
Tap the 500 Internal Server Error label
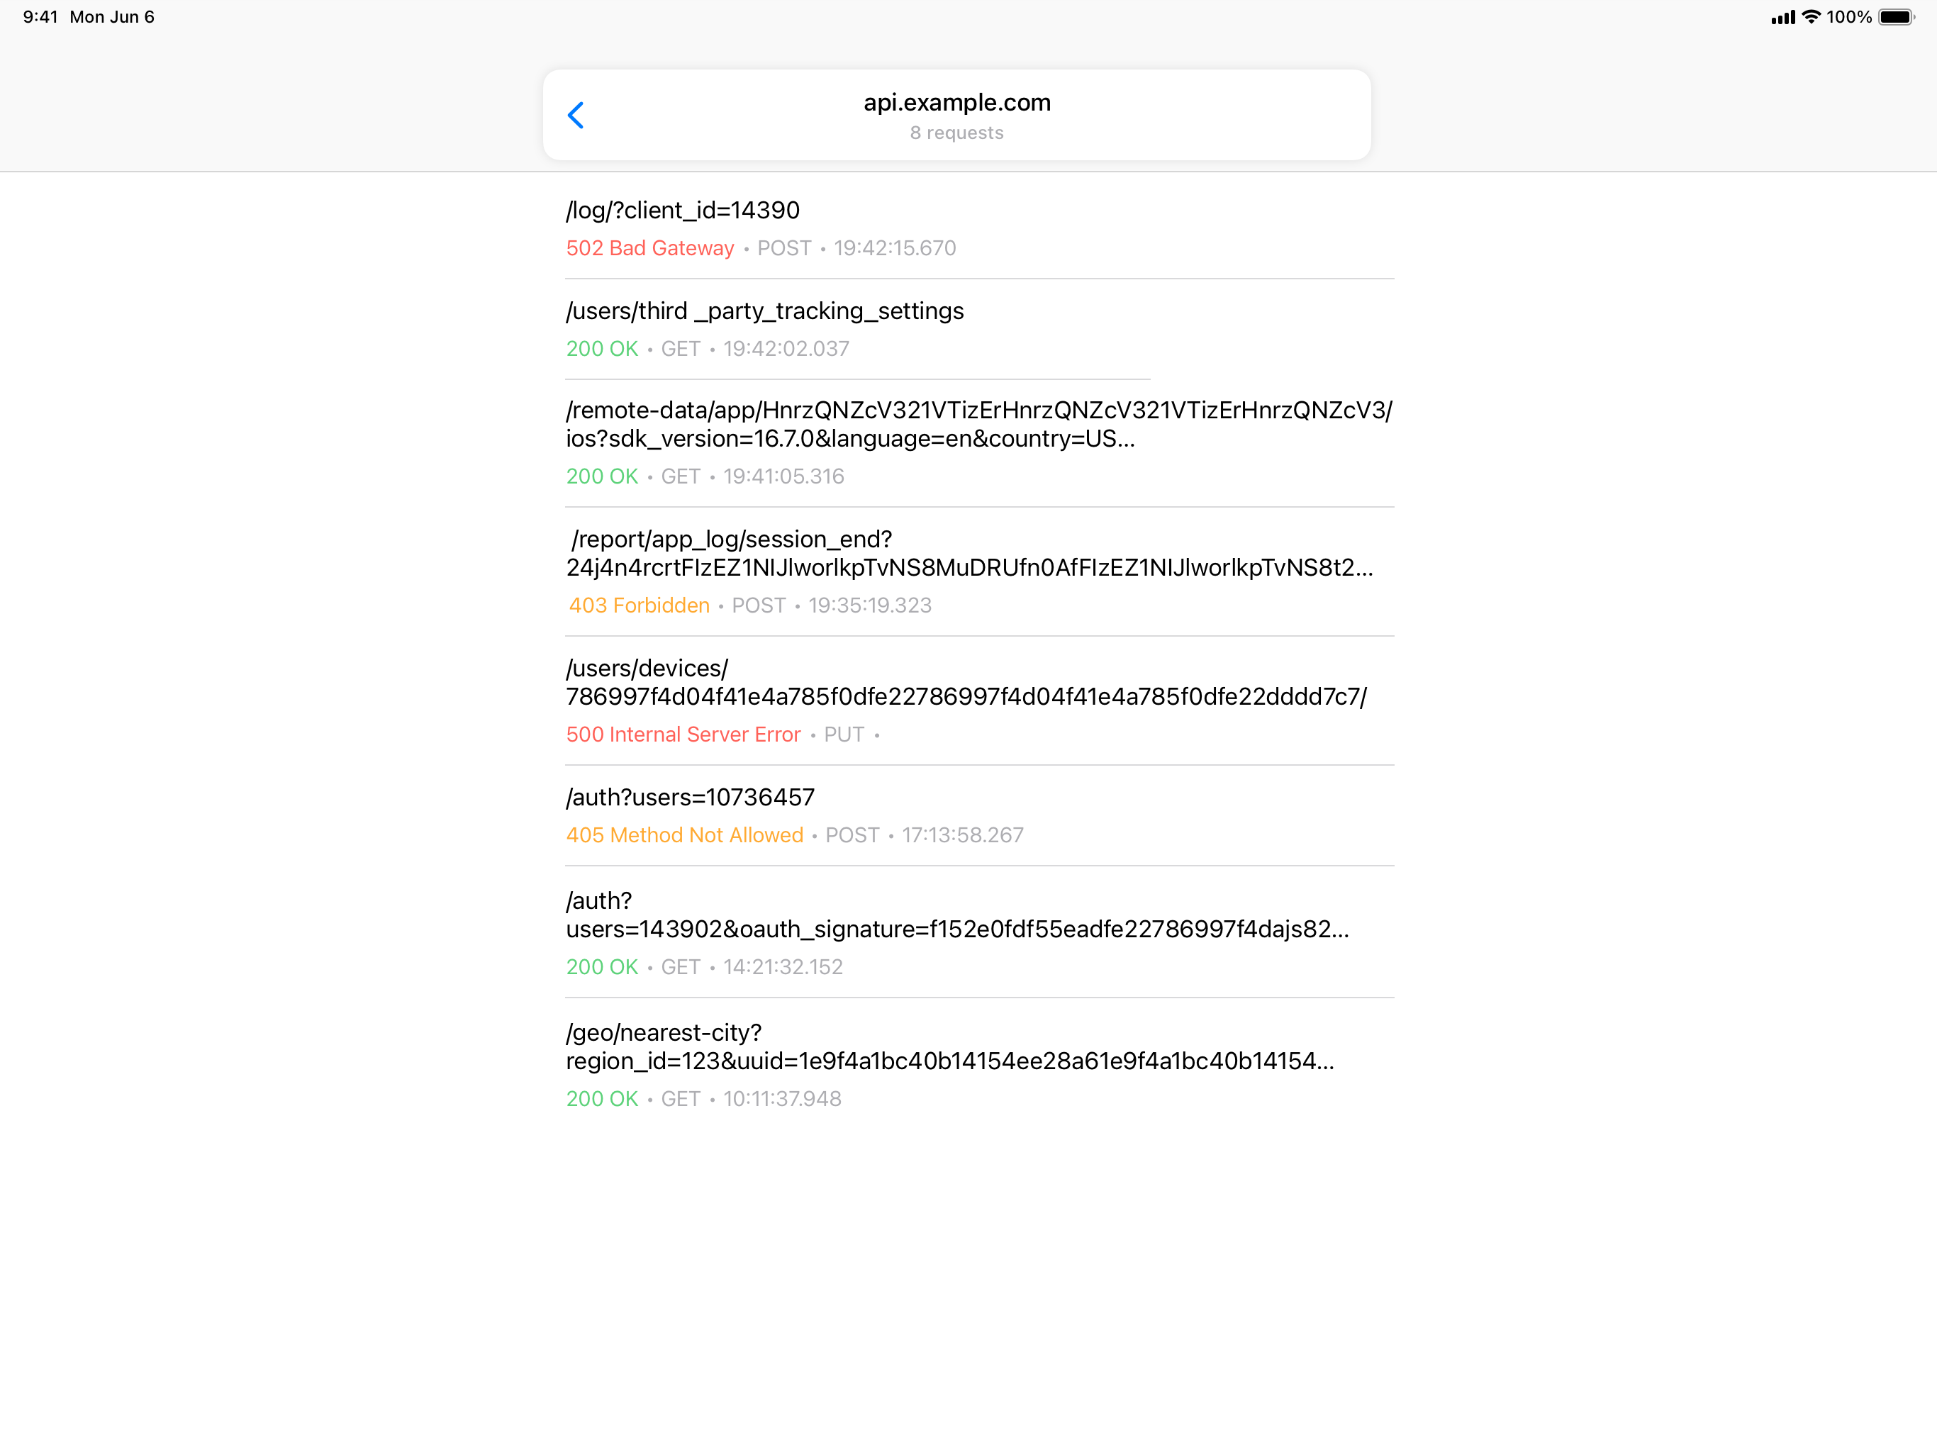tap(683, 734)
